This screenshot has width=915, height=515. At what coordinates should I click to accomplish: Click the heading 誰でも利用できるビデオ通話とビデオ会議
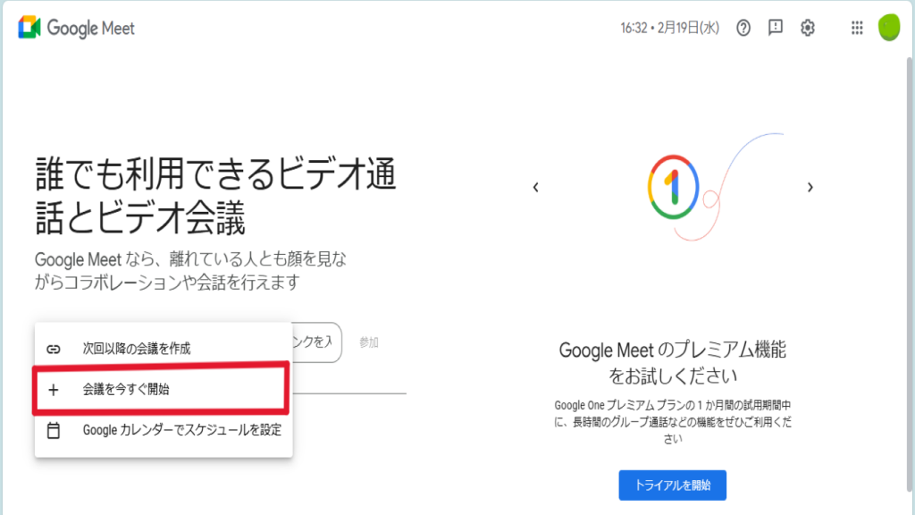point(216,196)
